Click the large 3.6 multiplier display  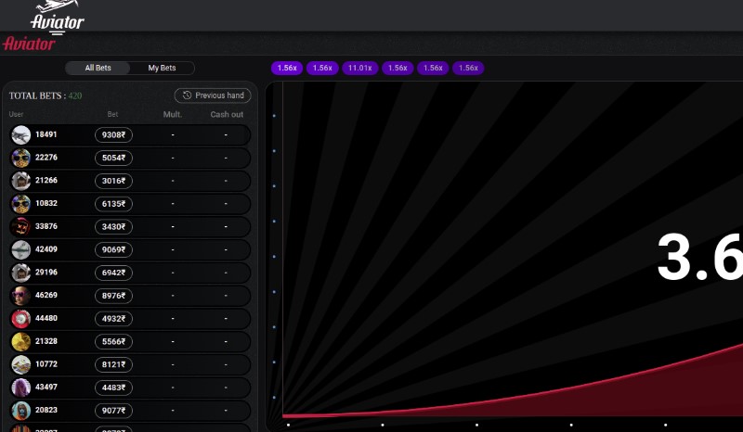pos(700,257)
